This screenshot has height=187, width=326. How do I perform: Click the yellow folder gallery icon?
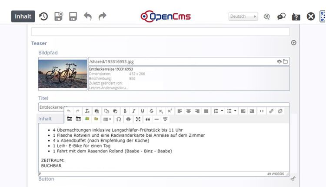96,119
